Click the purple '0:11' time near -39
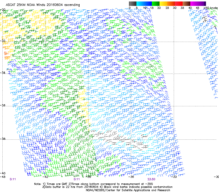The image size is (219, 192). 77,179
